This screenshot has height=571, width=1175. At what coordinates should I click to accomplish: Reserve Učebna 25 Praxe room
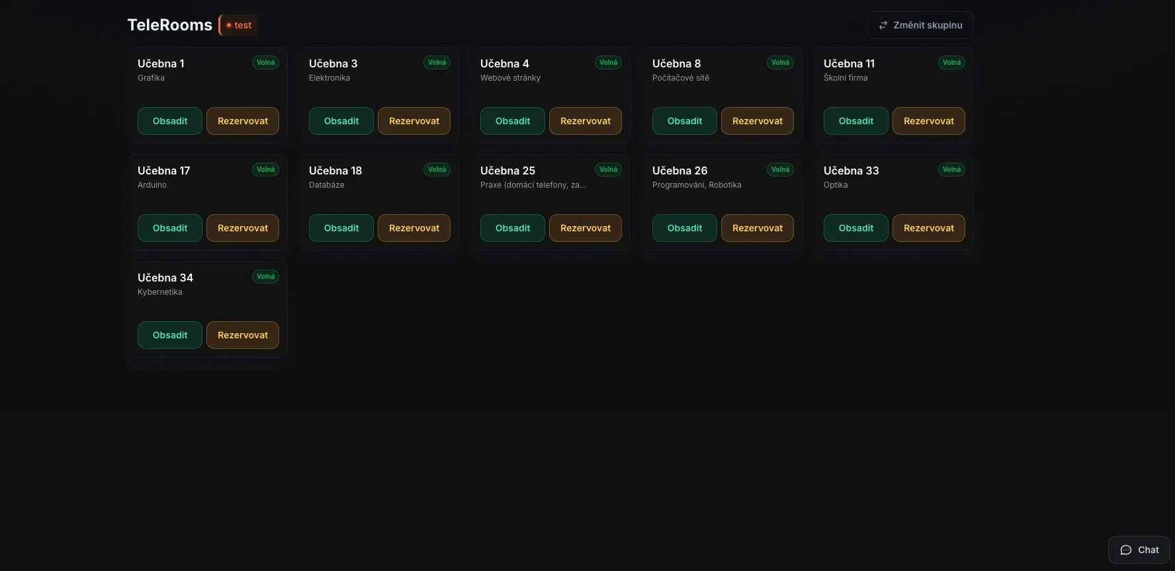pyautogui.click(x=585, y=228)
